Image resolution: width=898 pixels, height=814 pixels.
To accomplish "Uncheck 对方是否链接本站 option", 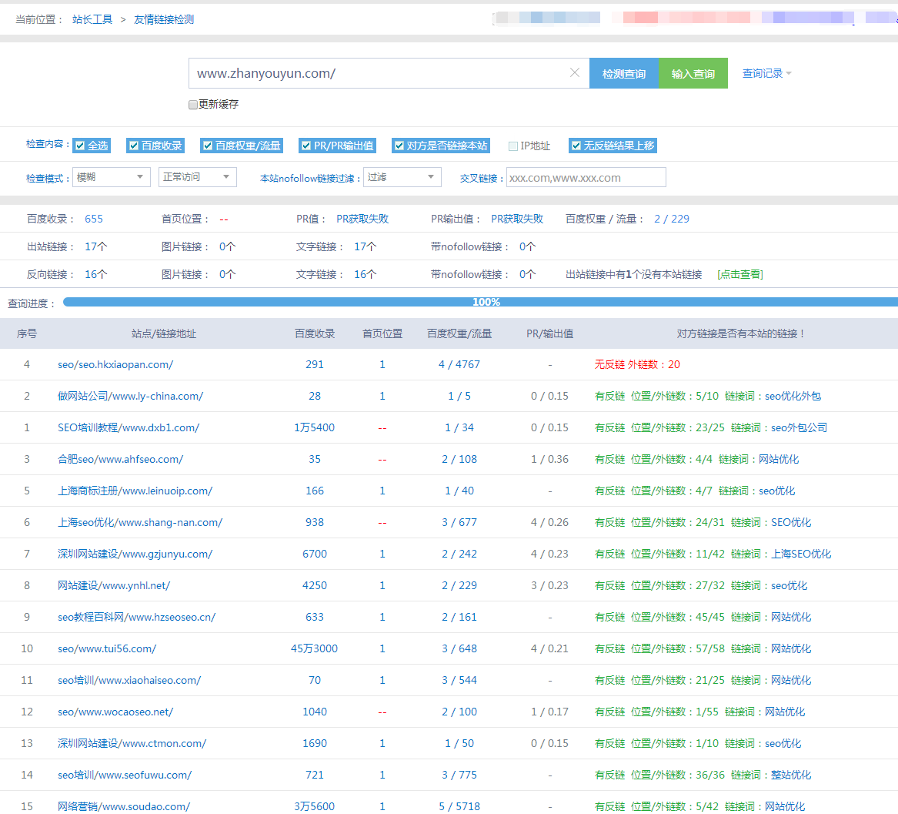I will [x=399, y=146].
